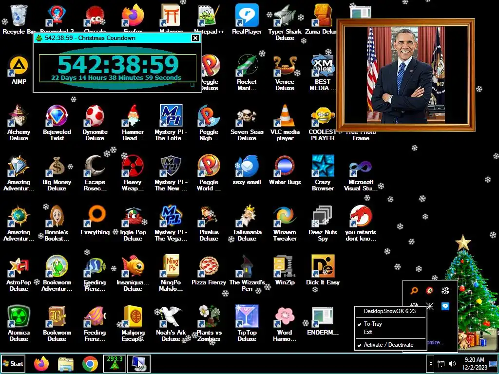Choose Exit in DesktopSnowOK menu
Image resolution: width=499 pixels, height=374 pixels.
[390, 332]
